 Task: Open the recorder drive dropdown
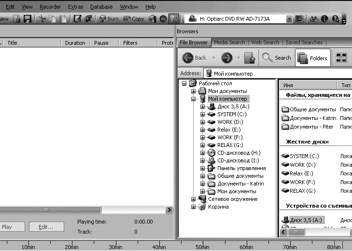click(289, 19)
